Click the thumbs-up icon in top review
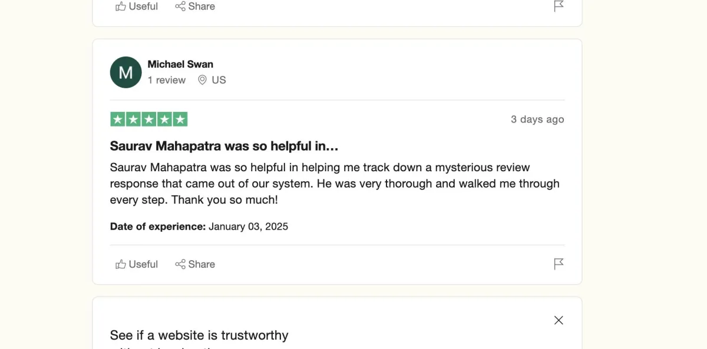This screenshot has height=349, width=707. (x=121, y=6)
